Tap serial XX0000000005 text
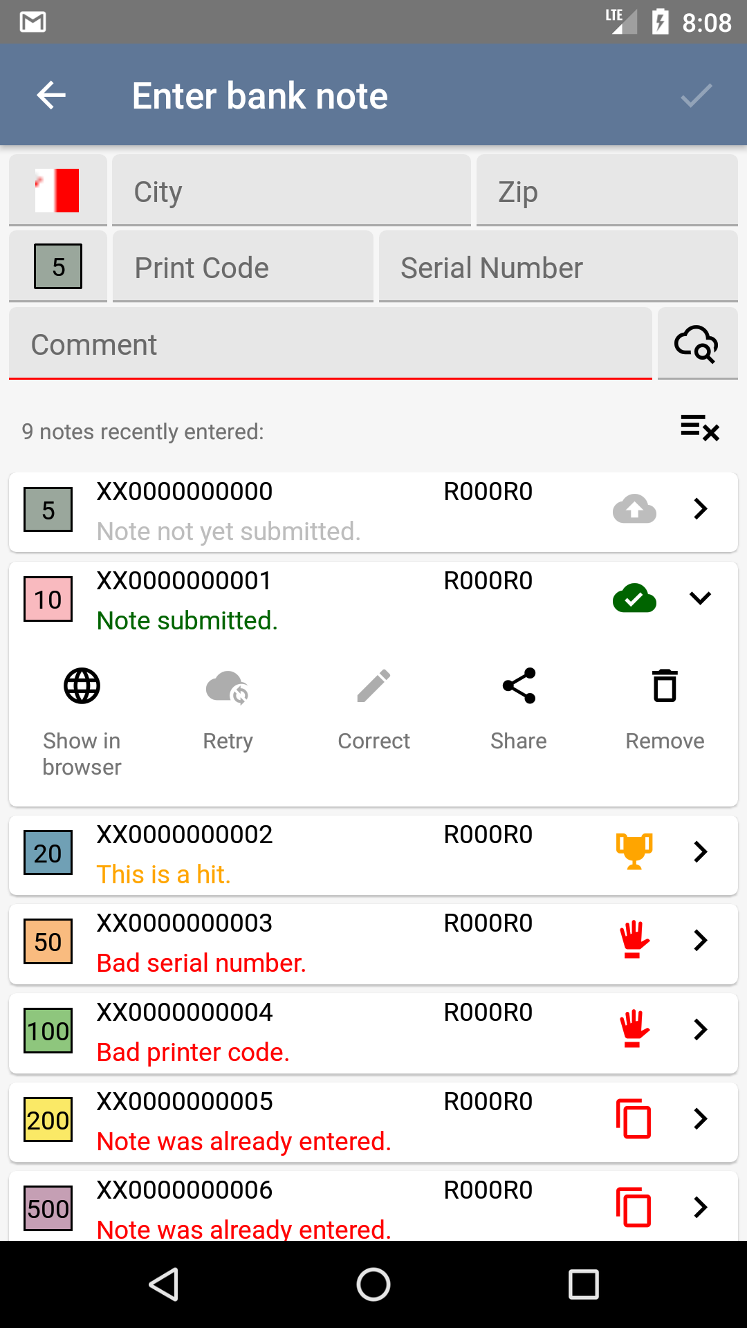This screenshot has height=1328, width=747. [185, 1101]
